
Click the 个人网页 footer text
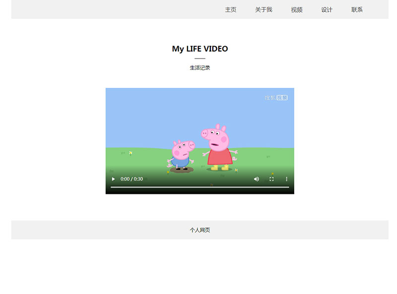pos(200,230)
